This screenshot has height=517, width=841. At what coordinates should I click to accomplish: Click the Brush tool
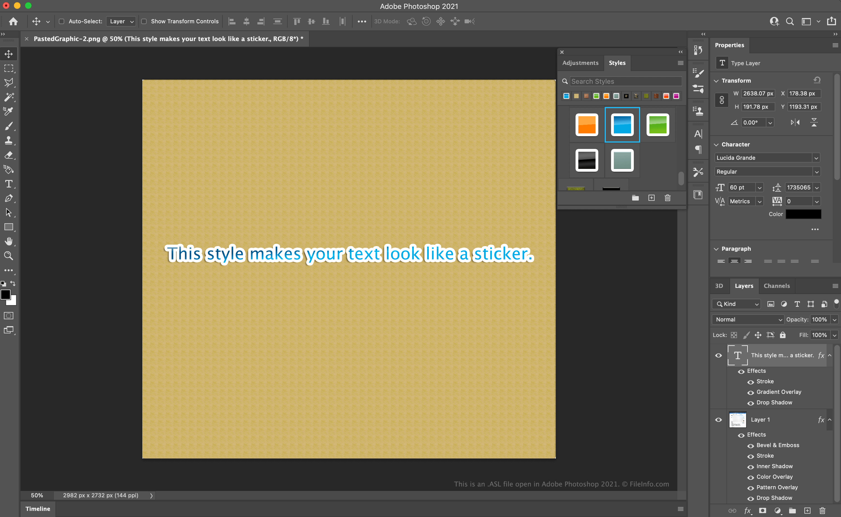click(8, 126)
